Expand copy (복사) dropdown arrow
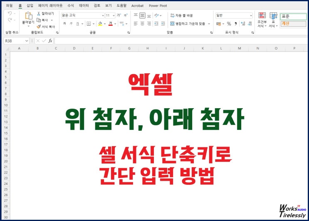Image resolution: width=309 pixels, height=221 pixels. pyautogui.click(x=52, y=20)
